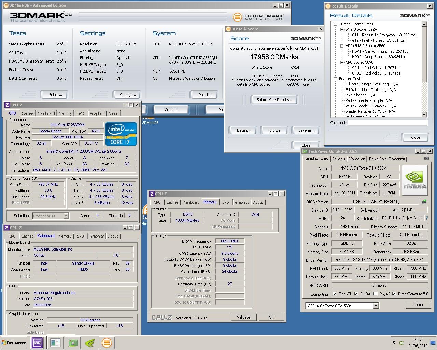Toggle the OpenCL checkbox

(x=335, y=294)
